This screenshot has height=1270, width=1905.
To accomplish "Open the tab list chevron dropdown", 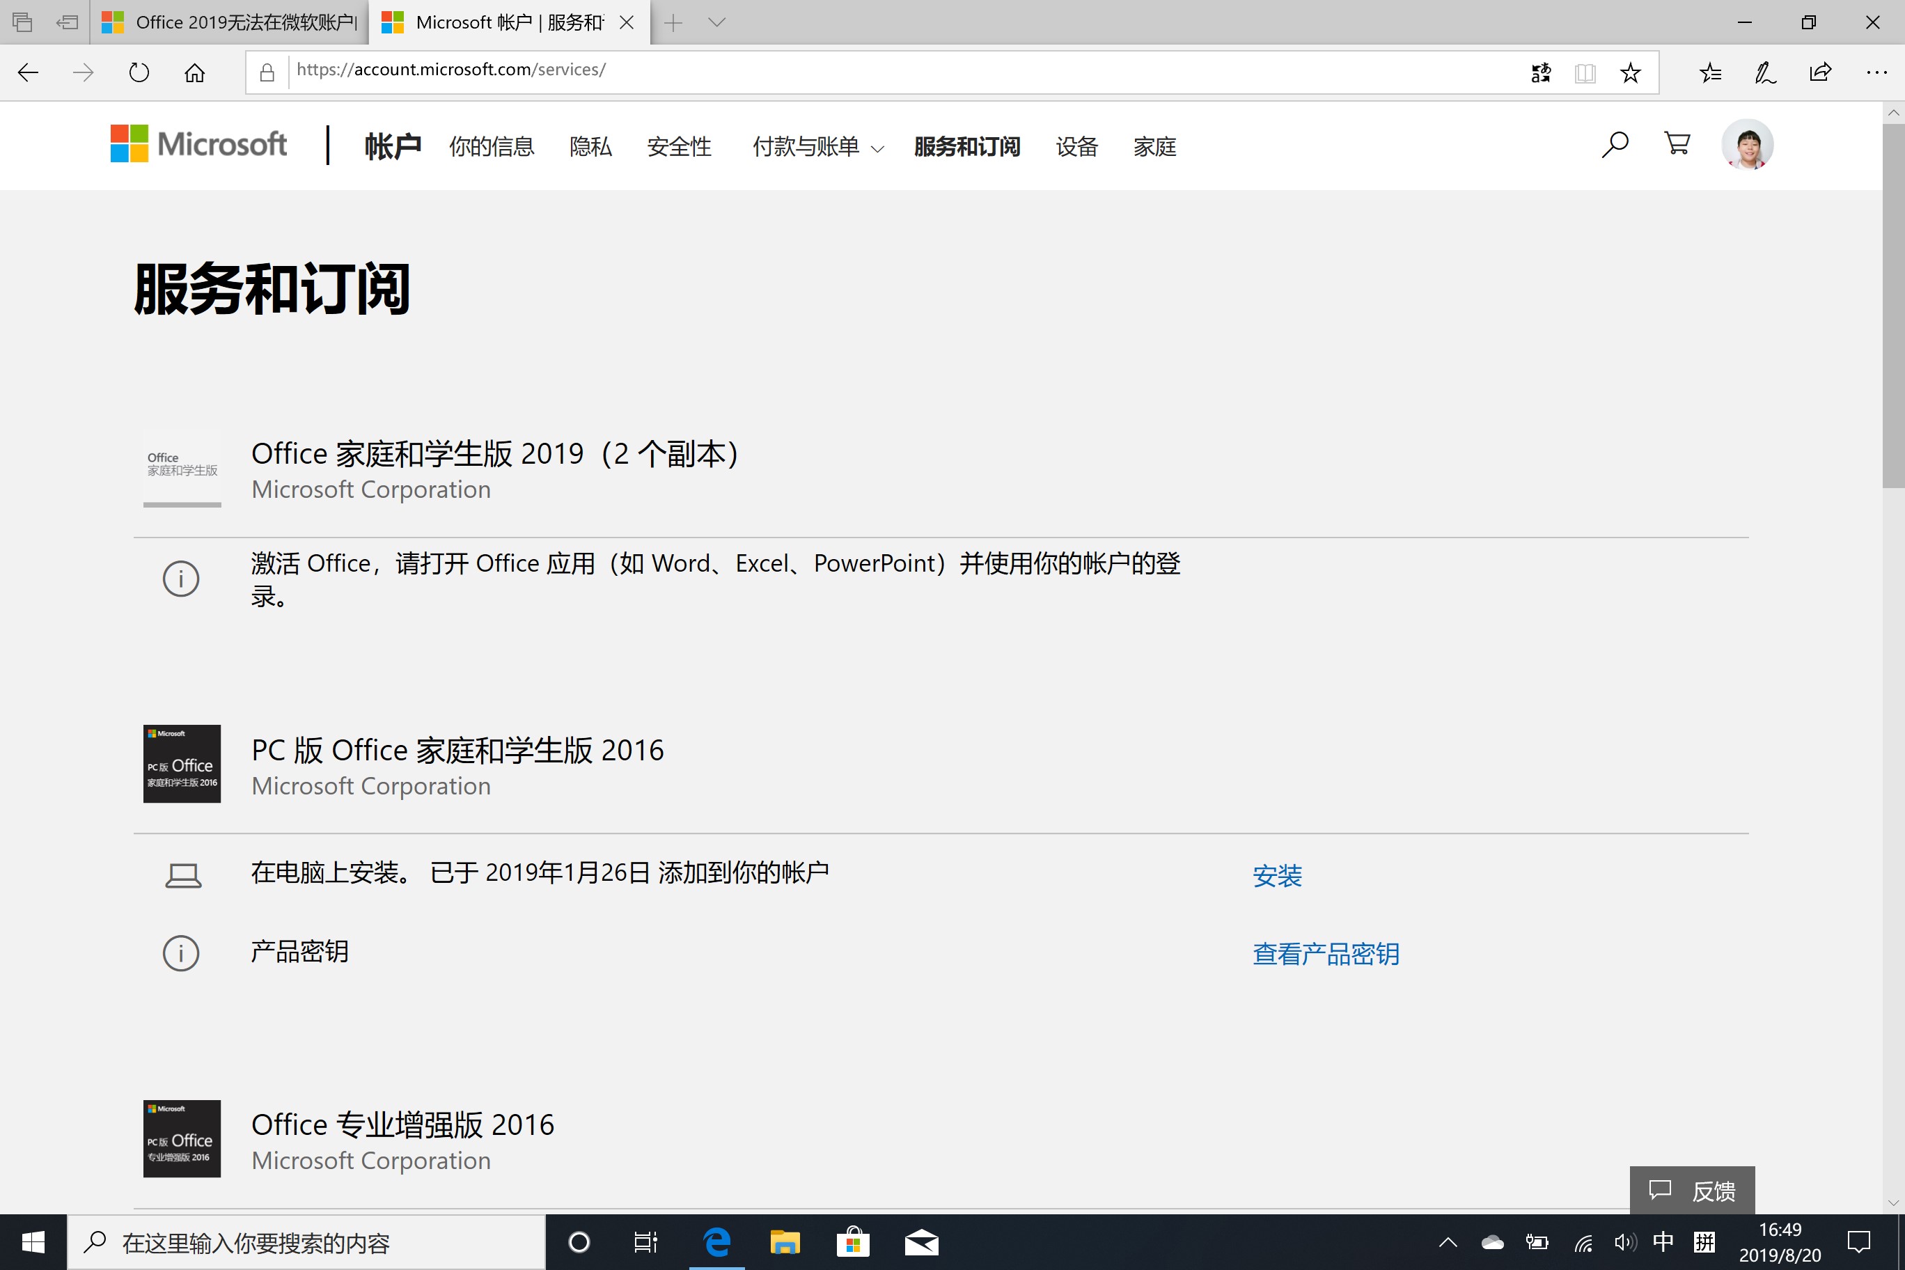I will (x=716, y=23).
